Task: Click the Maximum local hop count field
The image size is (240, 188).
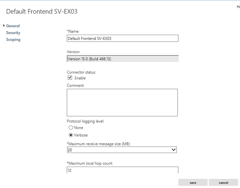Action: tap(122, 170)
